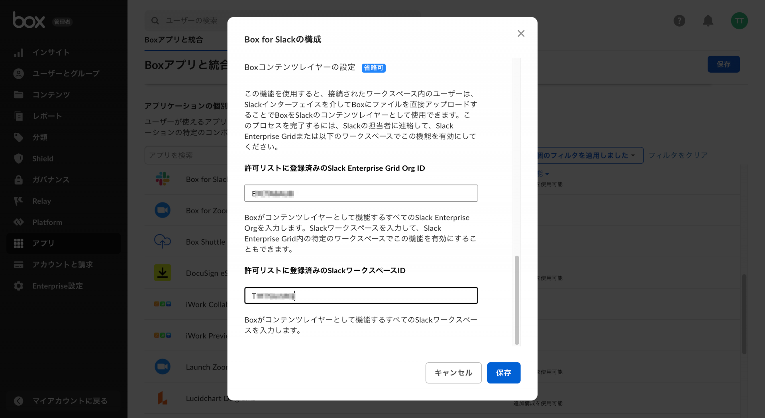Select the Relay sidebar icon

pos(19,201)
